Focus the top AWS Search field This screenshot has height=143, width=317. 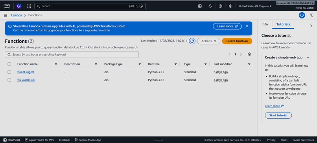(x=90, y=6)
